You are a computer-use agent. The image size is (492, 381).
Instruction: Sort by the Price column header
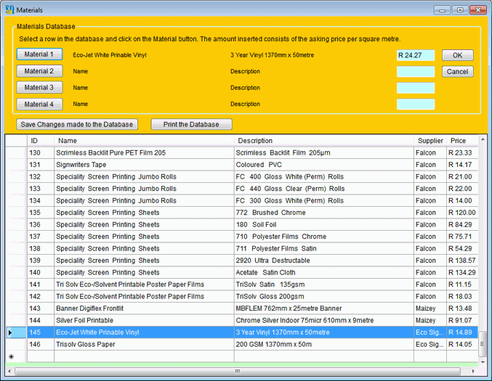[461, 141]
